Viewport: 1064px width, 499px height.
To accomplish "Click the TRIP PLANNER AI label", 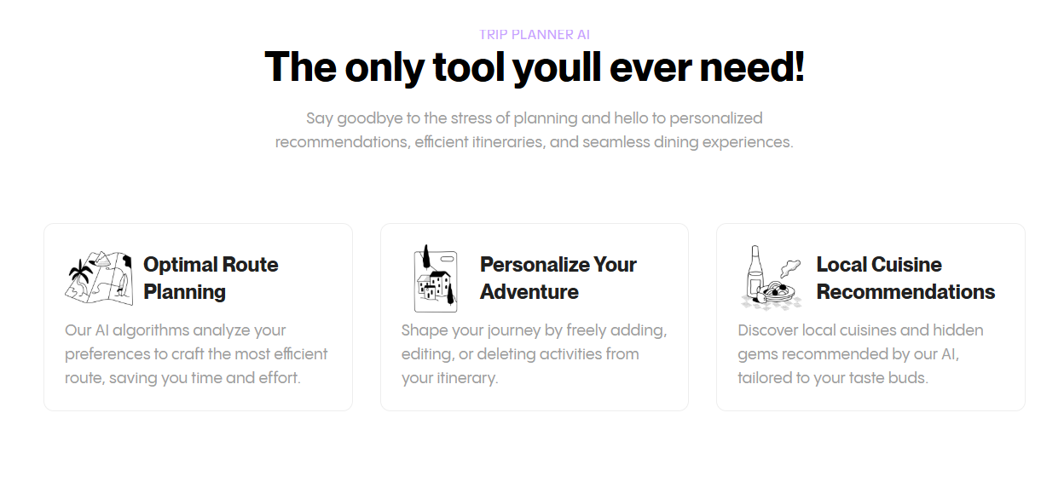I will click(x=535, y=35).
